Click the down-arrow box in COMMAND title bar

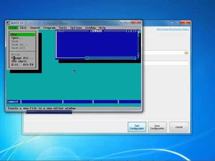point(128,31)
